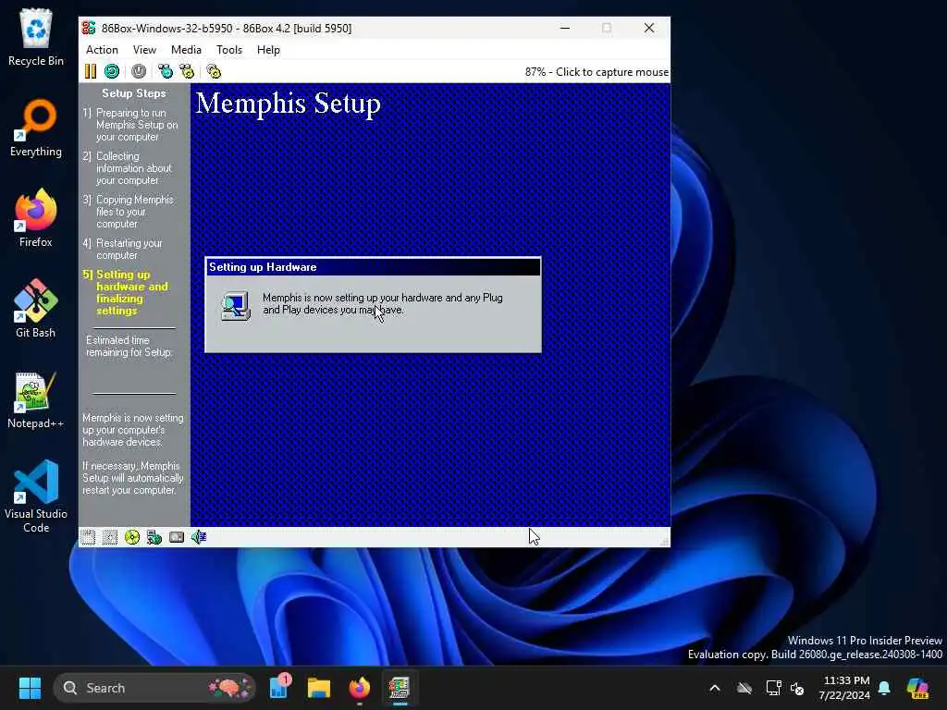Click the network tray icon
This screenshot has height=710, width=947.
click(774, 688)
